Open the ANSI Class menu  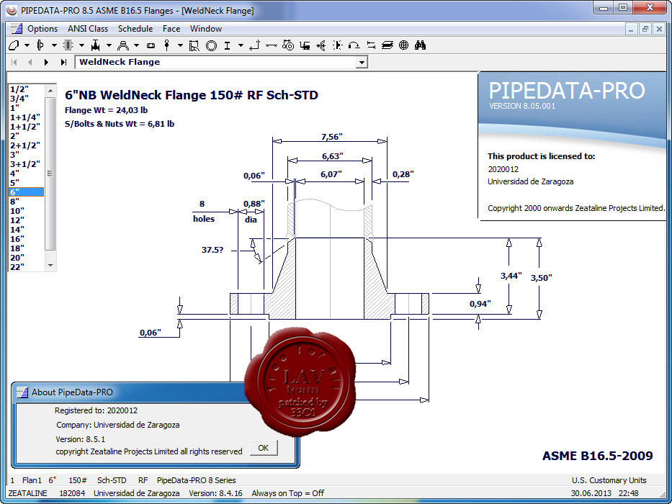[88, 29]
